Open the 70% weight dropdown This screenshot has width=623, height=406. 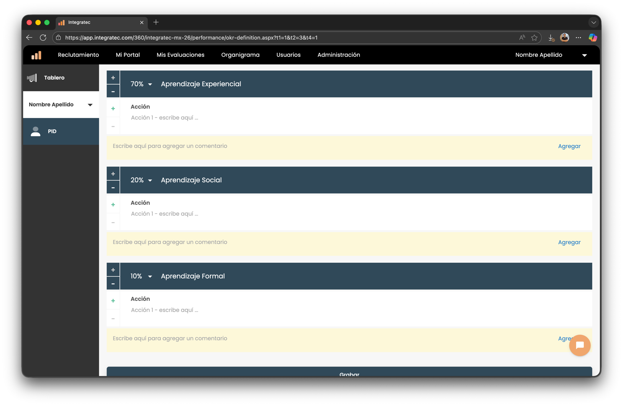pyautogui.click(x=142, y=84)
